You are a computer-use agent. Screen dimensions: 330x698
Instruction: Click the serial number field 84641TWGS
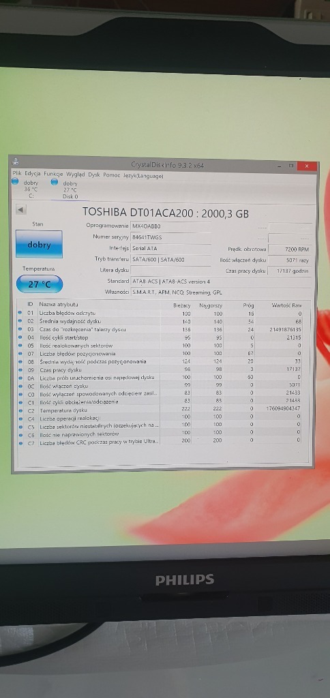click(x=170, y=237)
